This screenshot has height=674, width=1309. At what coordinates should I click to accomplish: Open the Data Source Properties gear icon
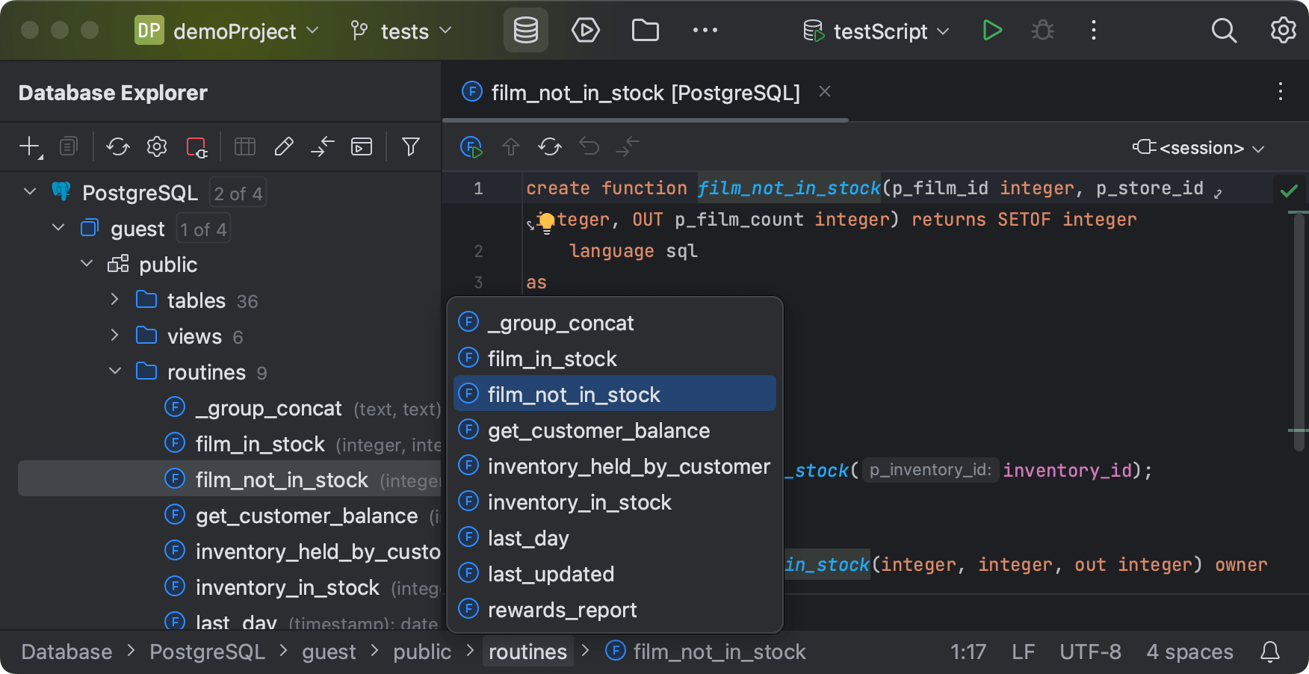pyautogui.click(x=156, y=146)
